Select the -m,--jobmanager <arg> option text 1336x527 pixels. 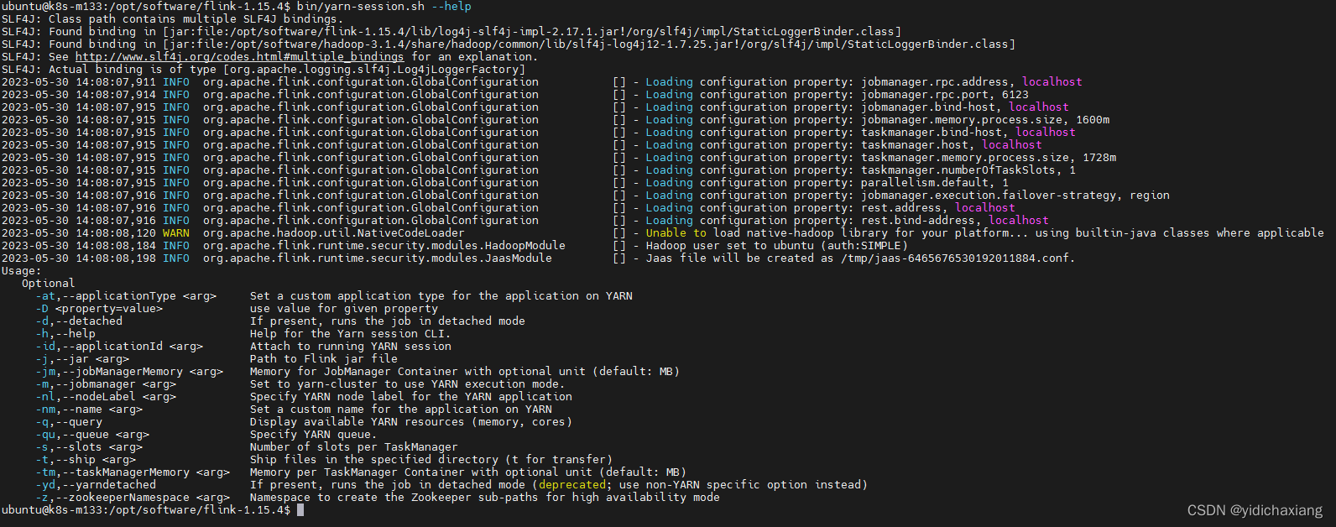(106, 384)
